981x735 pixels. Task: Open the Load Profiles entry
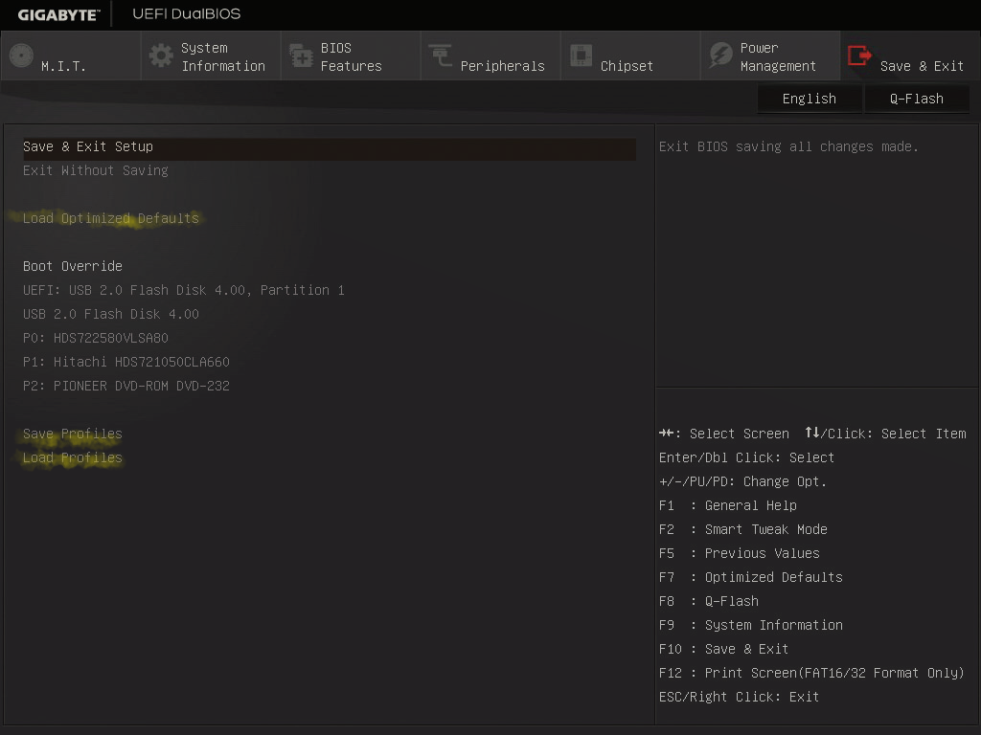pos(73,457)
